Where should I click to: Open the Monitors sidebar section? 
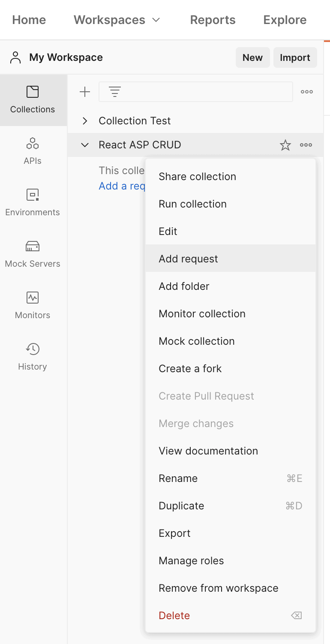pyautogui.click(x=33, y=306)
